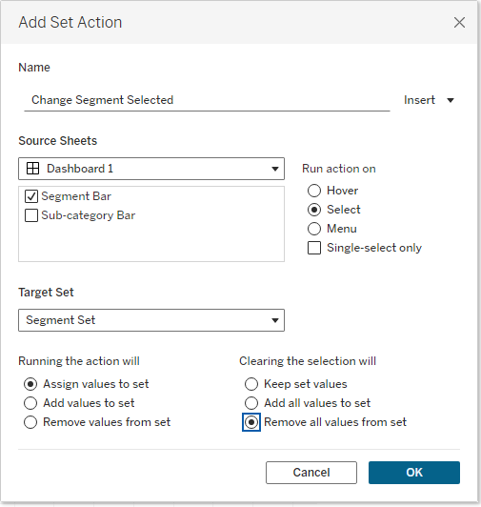Select Remove all values from set

(x=251, y=422)
